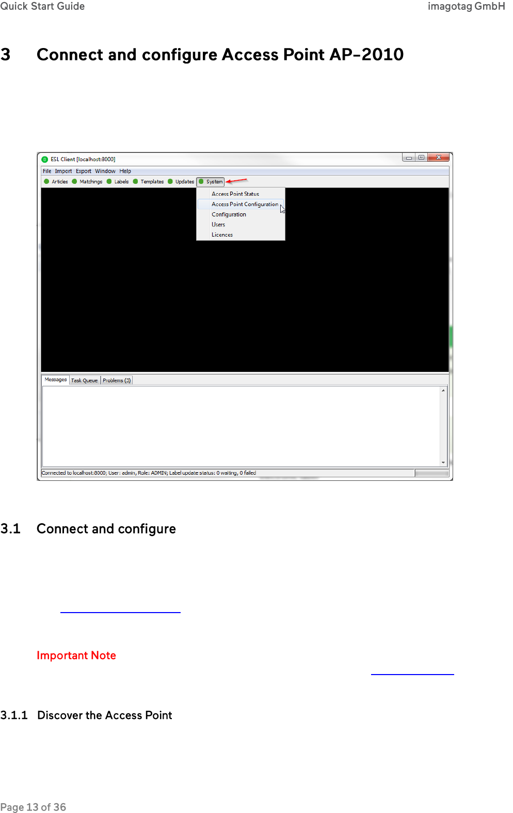Click the messages scrollbar down arrow
Screen dimensions: 513x813
pos(443,462)
